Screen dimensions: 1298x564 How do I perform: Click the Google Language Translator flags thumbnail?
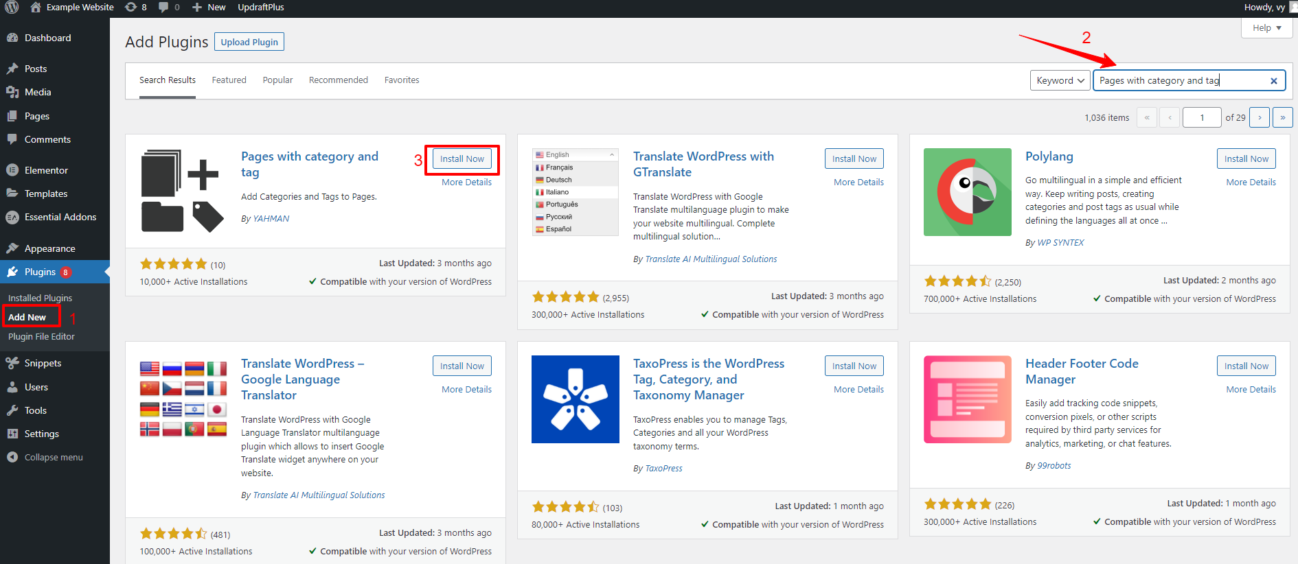[183, 399]
